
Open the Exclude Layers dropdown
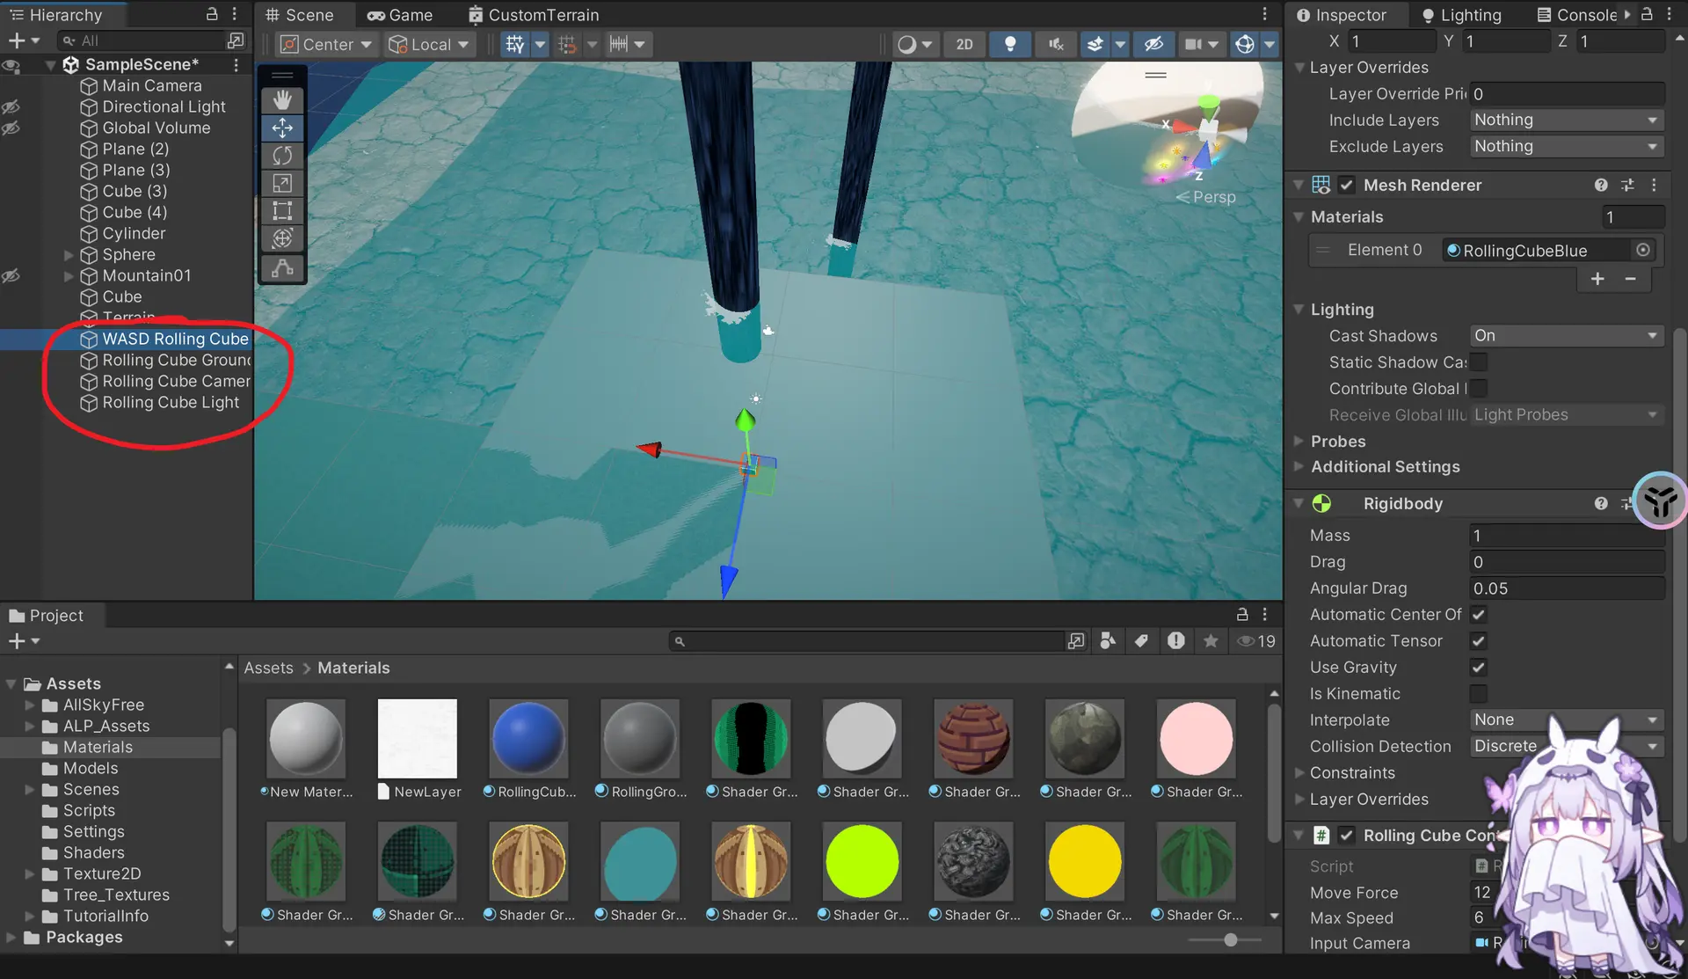[1567, 146]
